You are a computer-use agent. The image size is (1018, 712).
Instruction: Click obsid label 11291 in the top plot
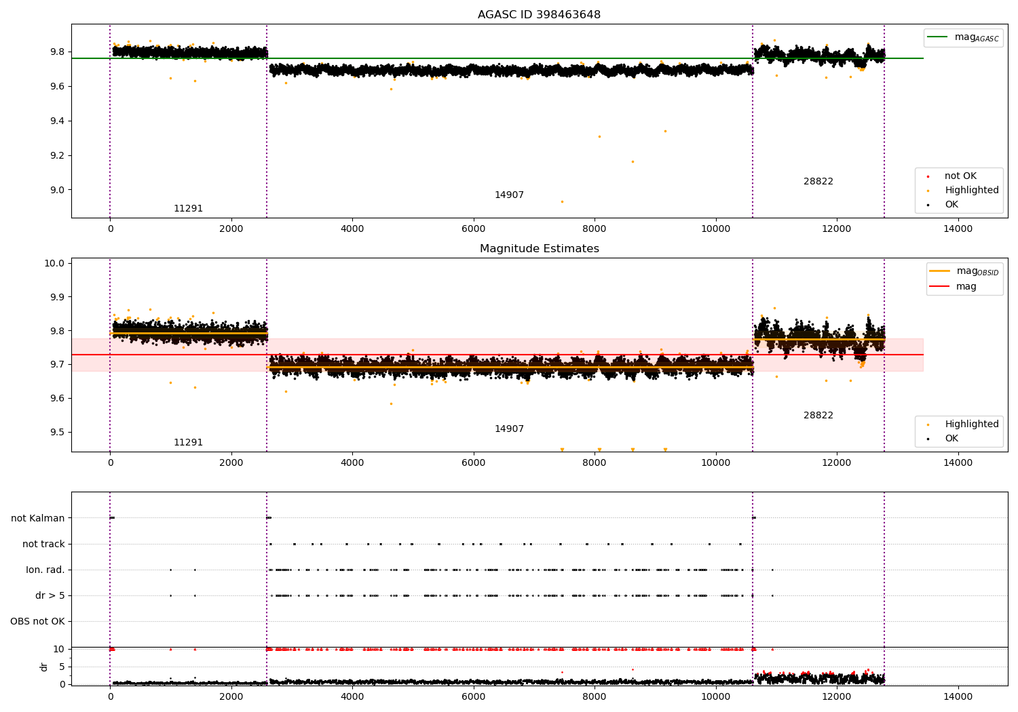(188, 209)
